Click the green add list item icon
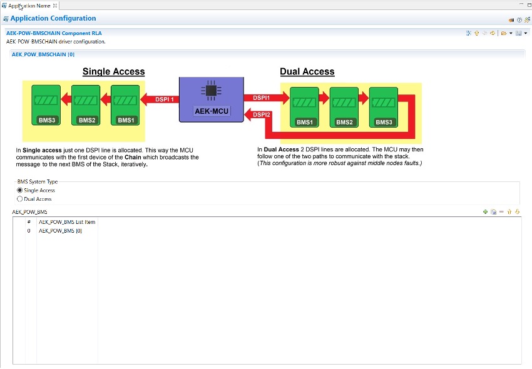The height and width of the screenshot is (369, 532). click(x=485, y=212)
